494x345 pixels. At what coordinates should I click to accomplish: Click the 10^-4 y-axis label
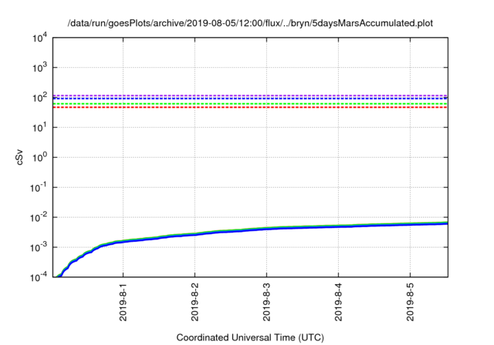(39, 276)
